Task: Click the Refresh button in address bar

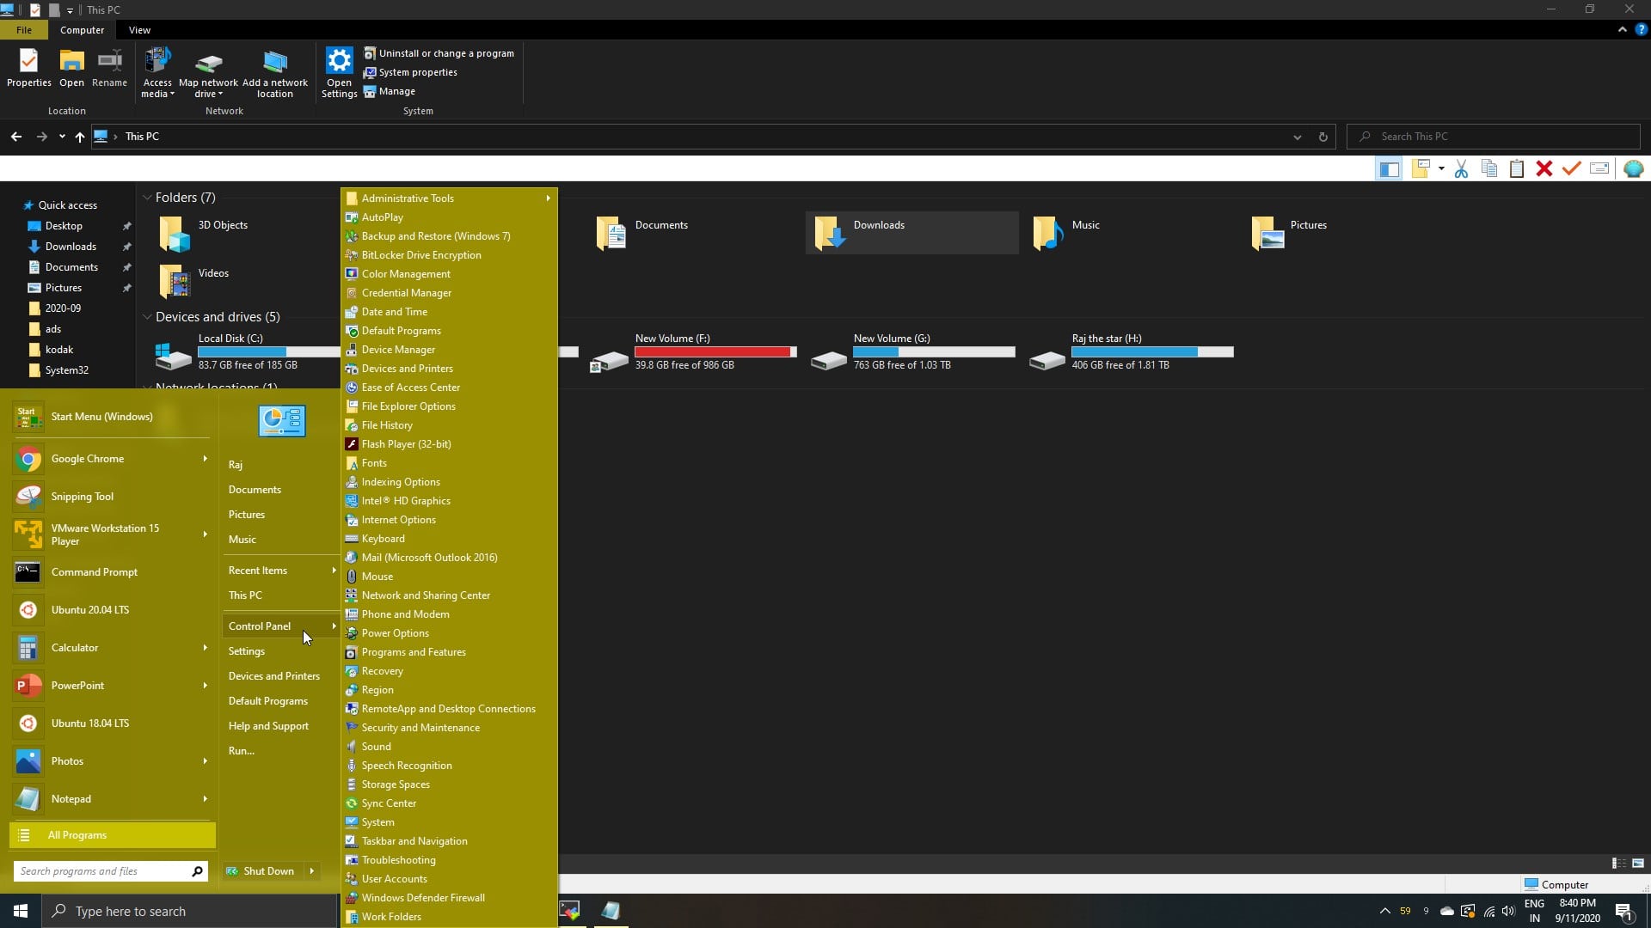Action: (x=1323, y=137)
